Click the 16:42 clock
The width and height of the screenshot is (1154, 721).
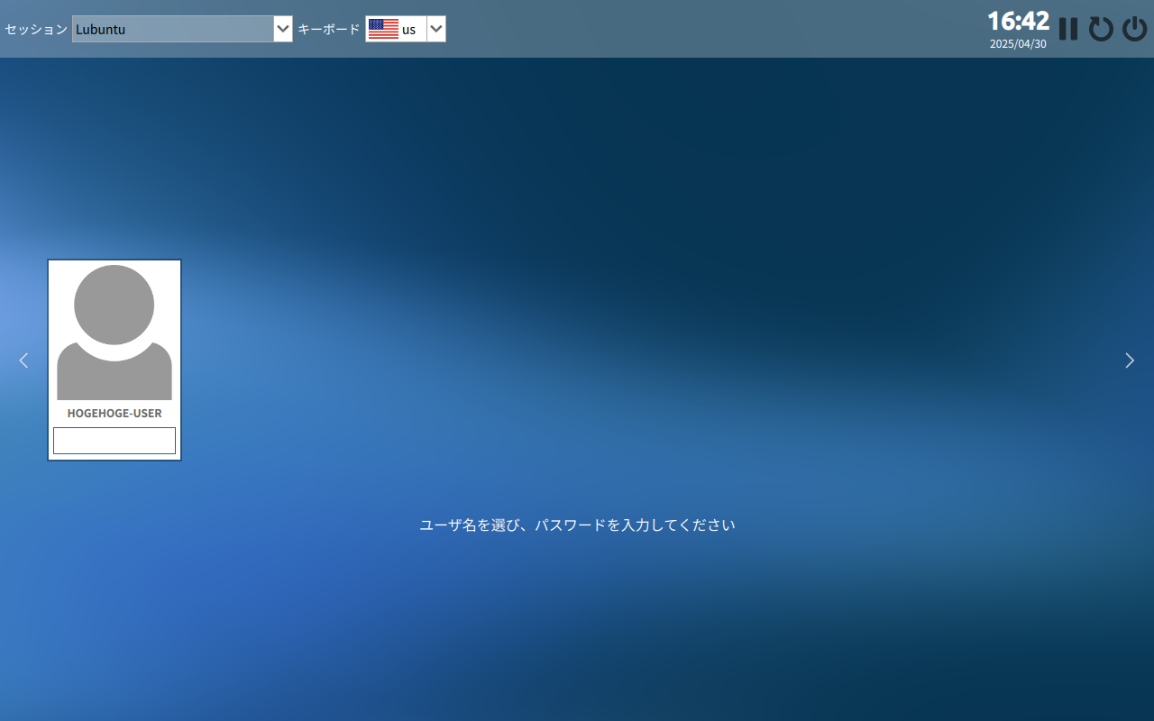(1019, 21)
